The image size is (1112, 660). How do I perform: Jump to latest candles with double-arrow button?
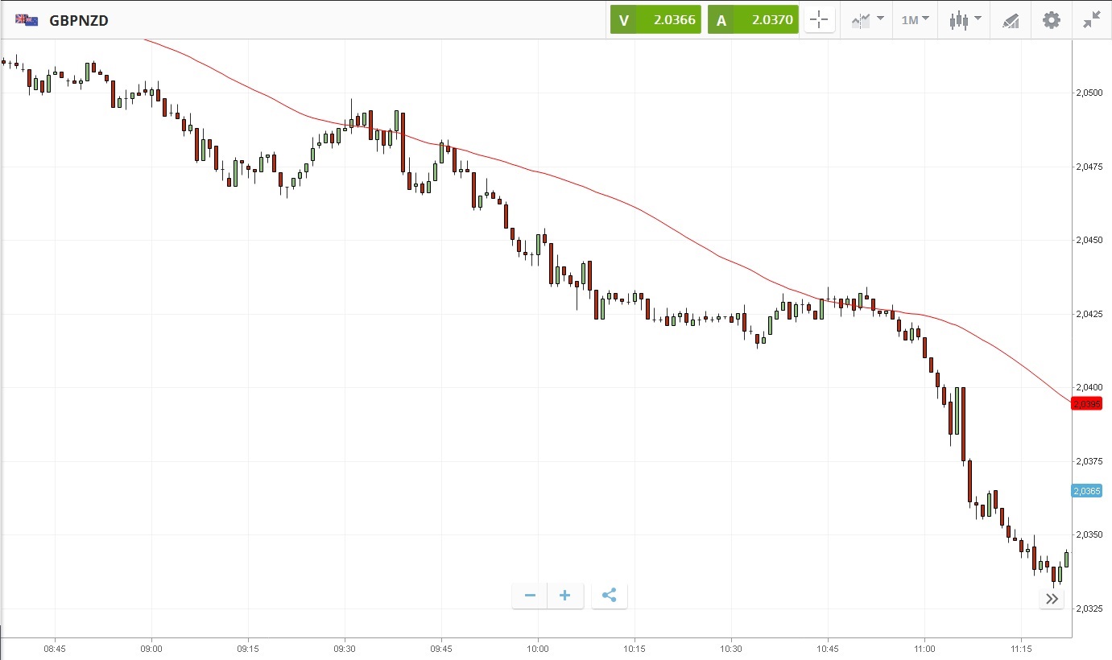click(1052, 599)
